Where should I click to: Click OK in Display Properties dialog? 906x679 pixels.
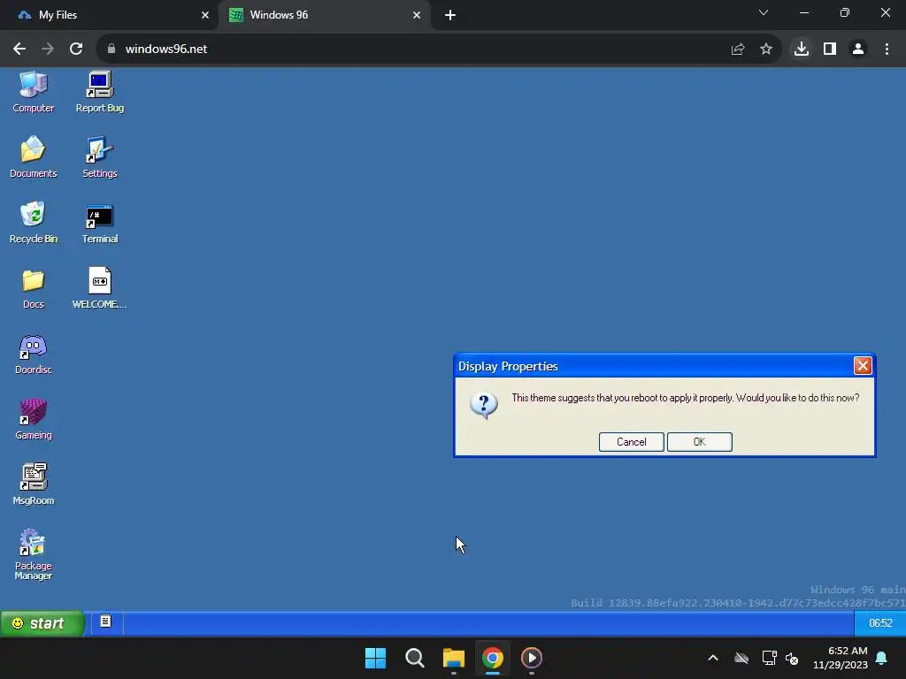click(699, 442)
